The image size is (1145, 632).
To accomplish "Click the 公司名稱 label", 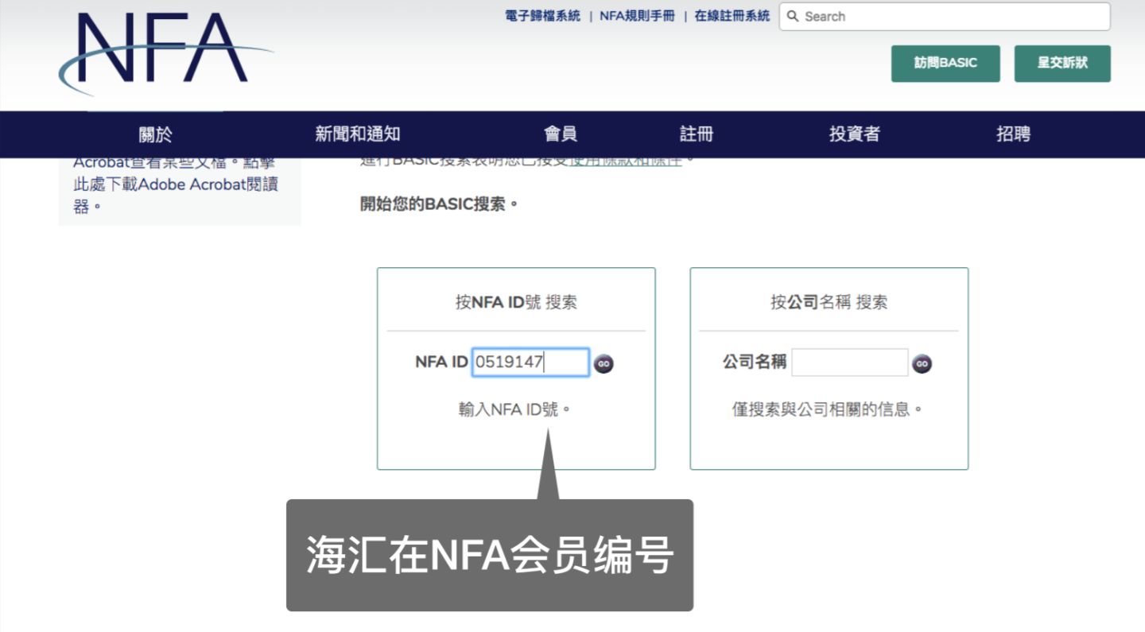I will [x=755, y=363].
